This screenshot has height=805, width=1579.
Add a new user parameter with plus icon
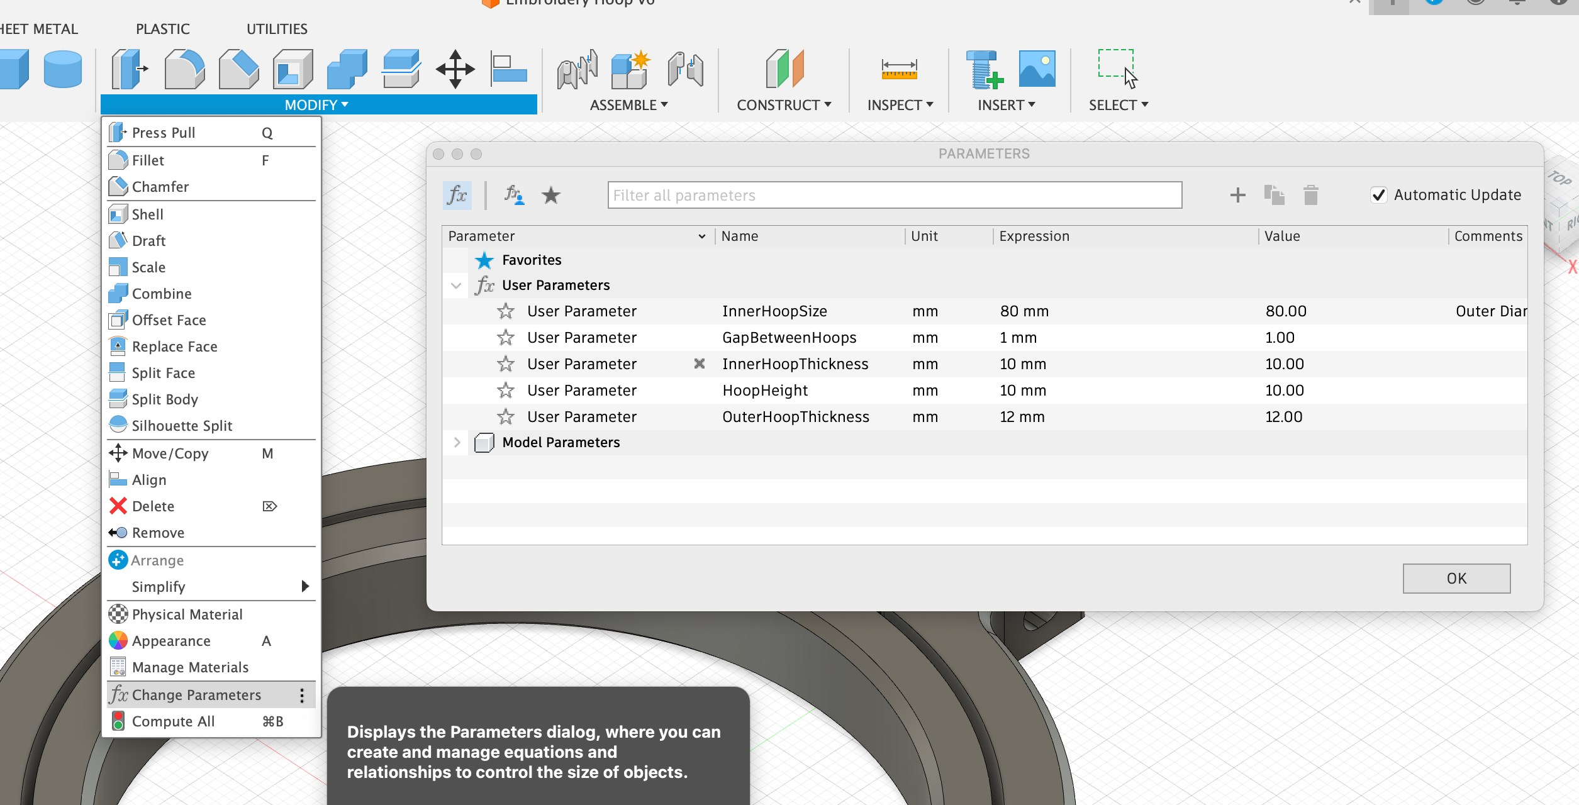1237,195
